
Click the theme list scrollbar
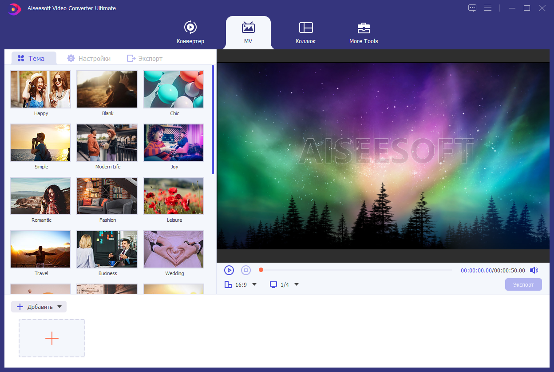click(213, 120)
